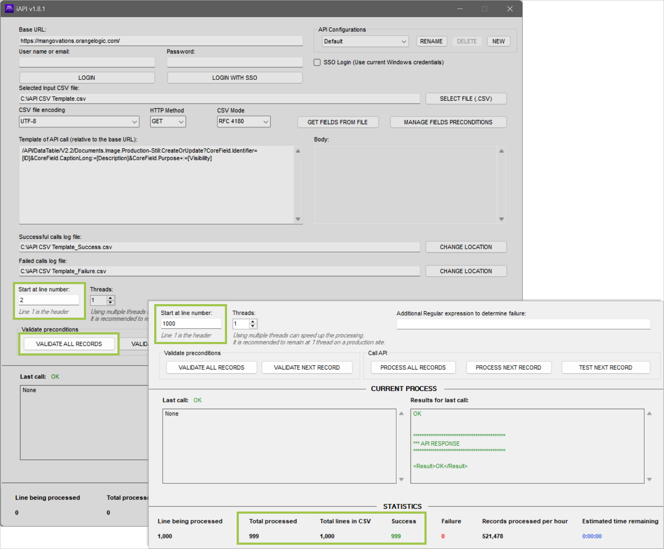
Task: Click MANAGE FIELDS PRECONDITIONS button
Action: pos(448,122)
